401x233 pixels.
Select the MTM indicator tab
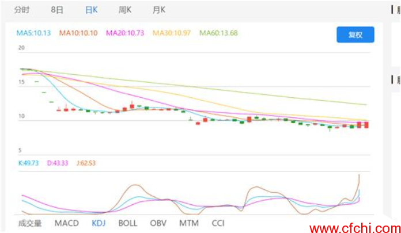(189, 223)
